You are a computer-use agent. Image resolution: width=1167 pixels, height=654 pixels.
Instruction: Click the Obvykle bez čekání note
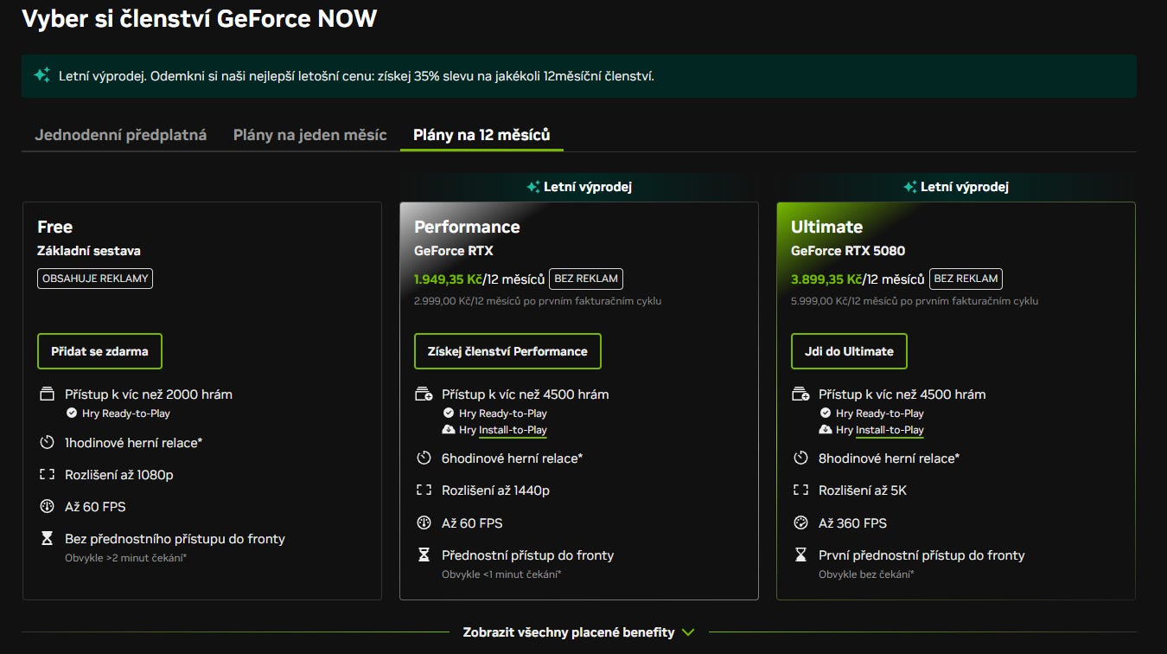pos(866,574)
